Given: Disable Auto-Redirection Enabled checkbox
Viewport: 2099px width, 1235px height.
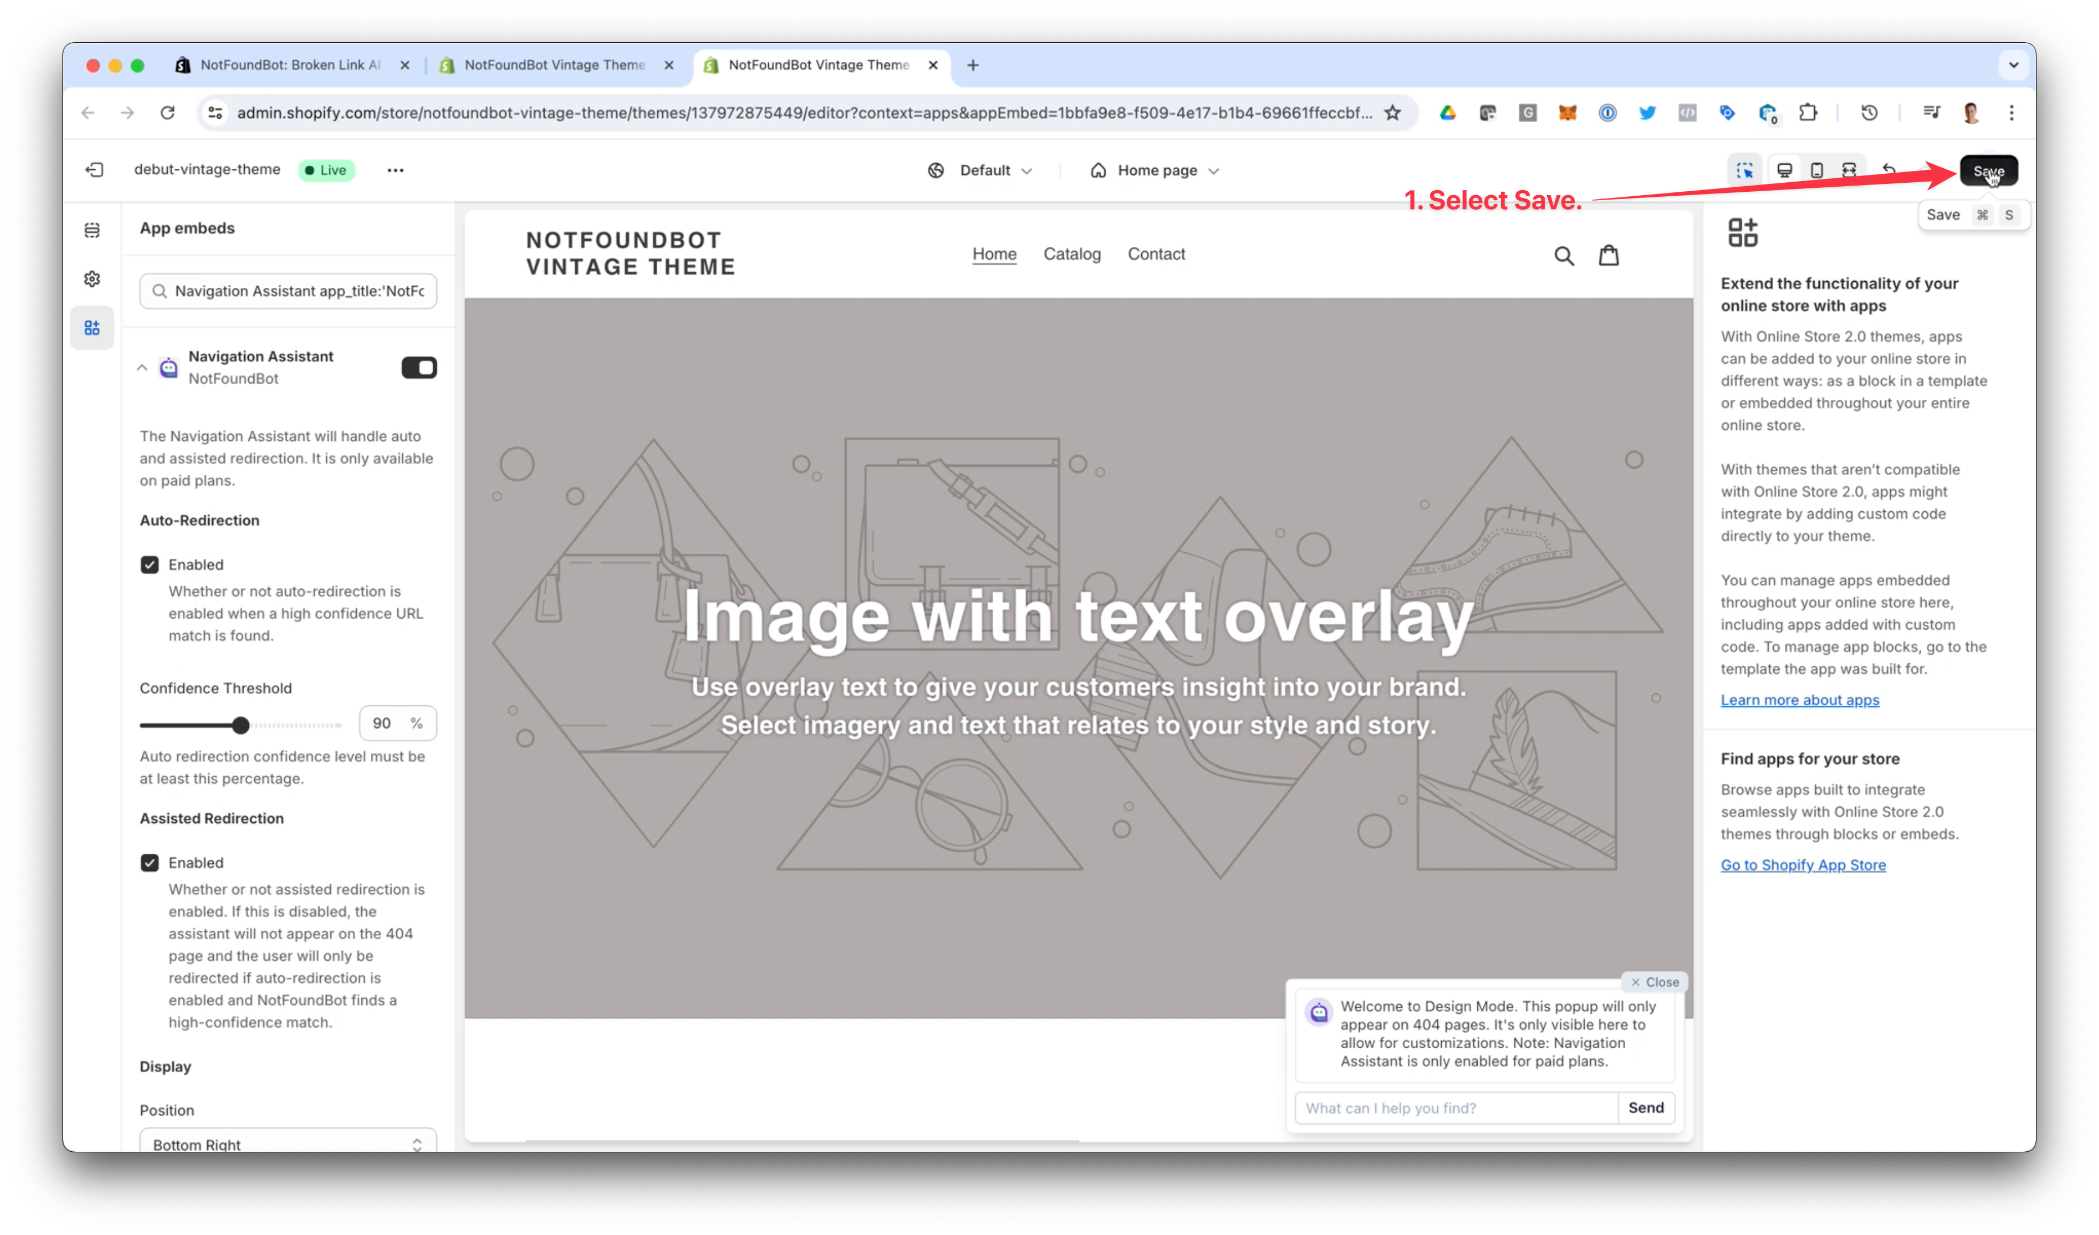Looking at the screenshot, I should (x=150, y=564).
